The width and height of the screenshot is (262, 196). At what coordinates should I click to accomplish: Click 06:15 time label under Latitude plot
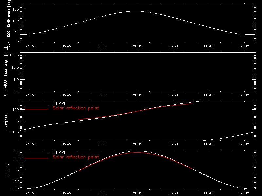pos(138,193)
